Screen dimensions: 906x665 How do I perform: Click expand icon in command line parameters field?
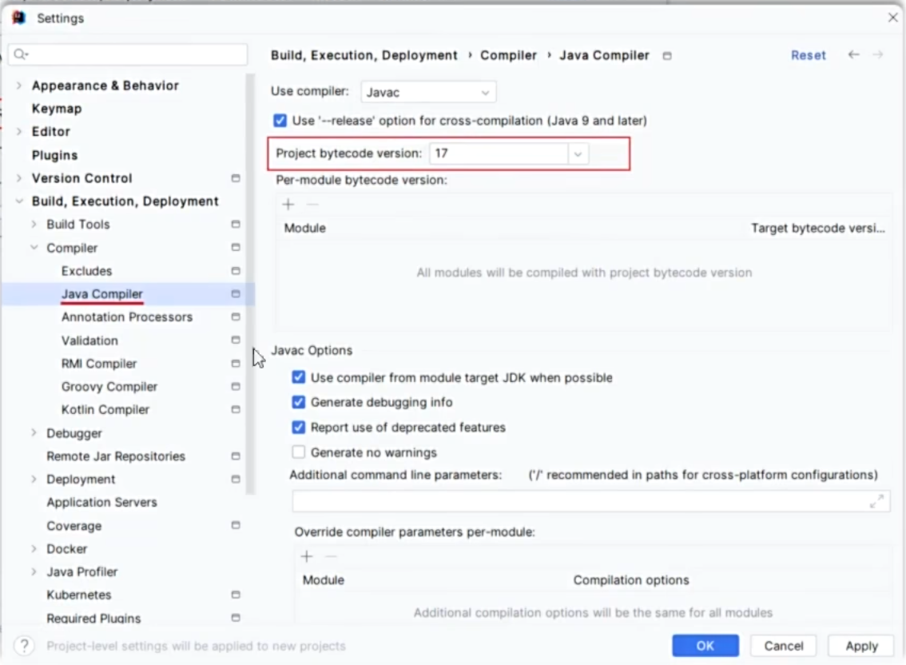pos(876,501)
